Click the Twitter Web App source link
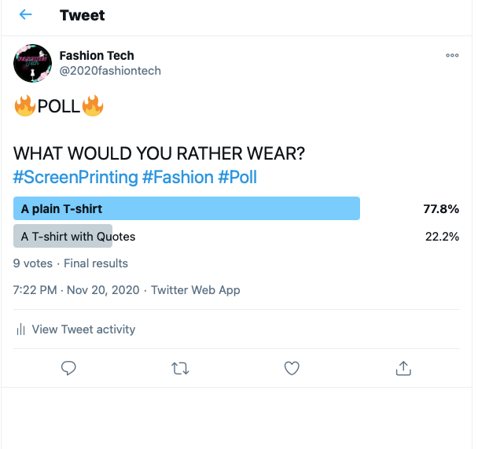Screen dimensions: 478x449 [196, 290]
